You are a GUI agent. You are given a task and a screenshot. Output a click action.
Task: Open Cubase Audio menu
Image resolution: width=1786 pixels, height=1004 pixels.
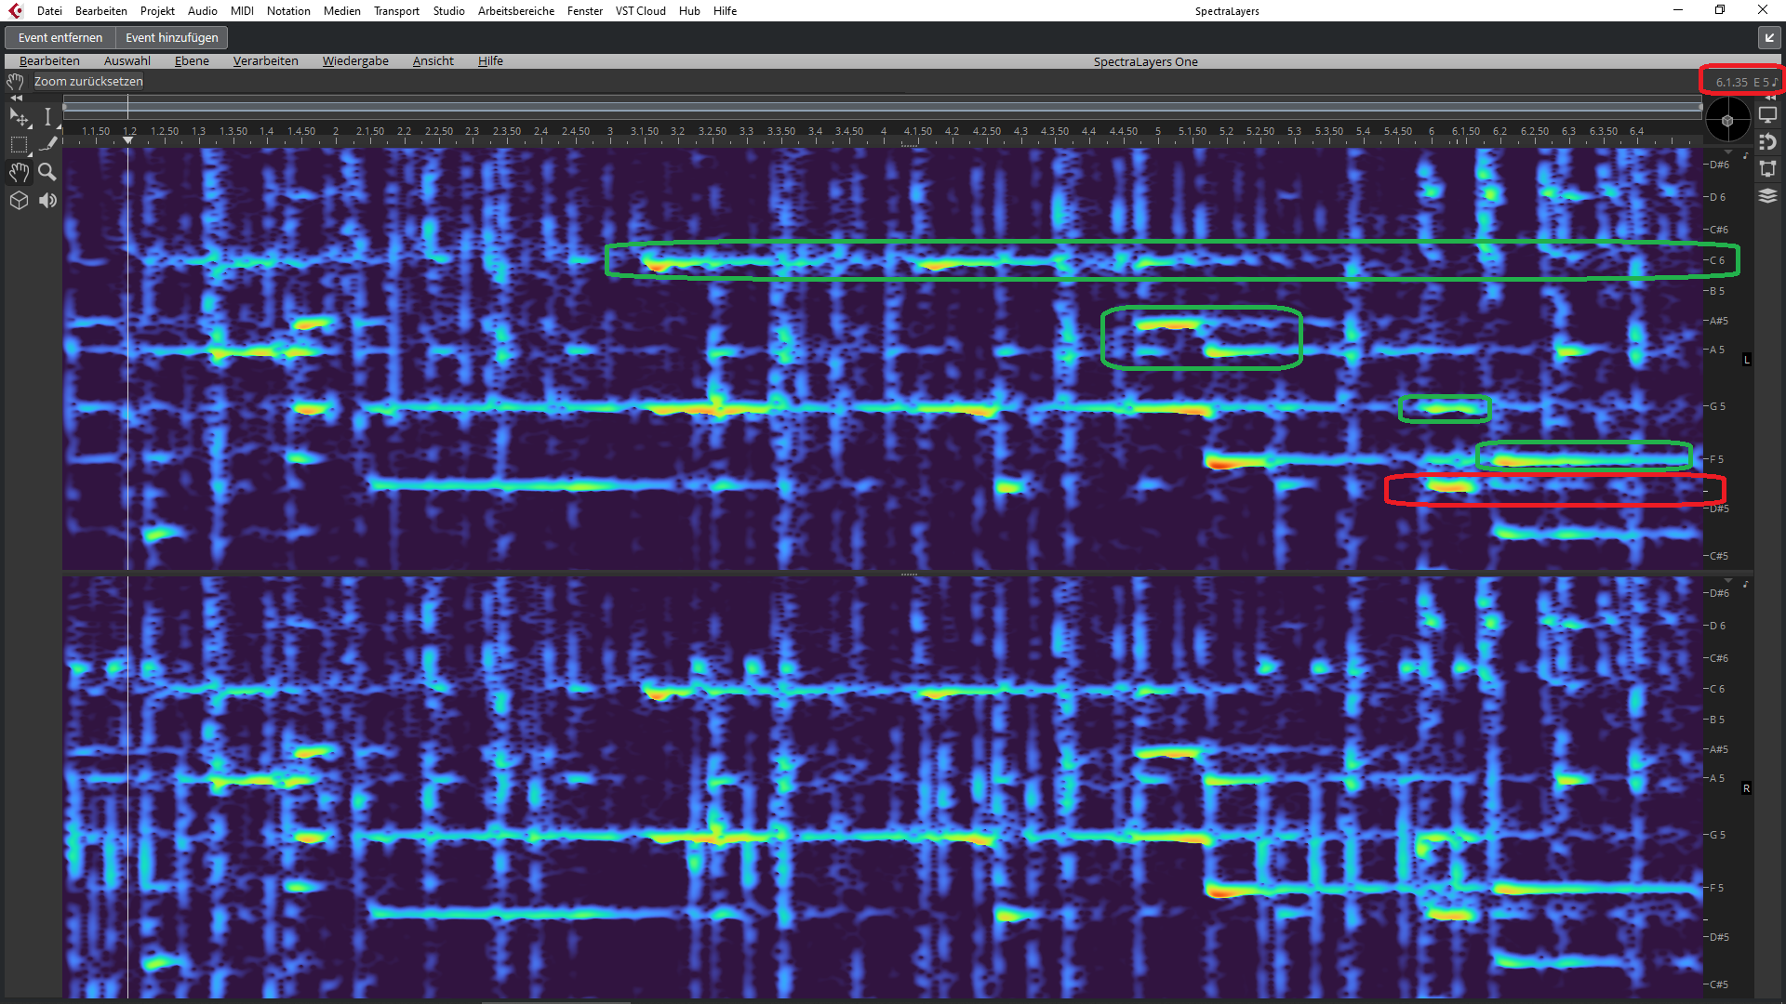click(x=202, y=11)
